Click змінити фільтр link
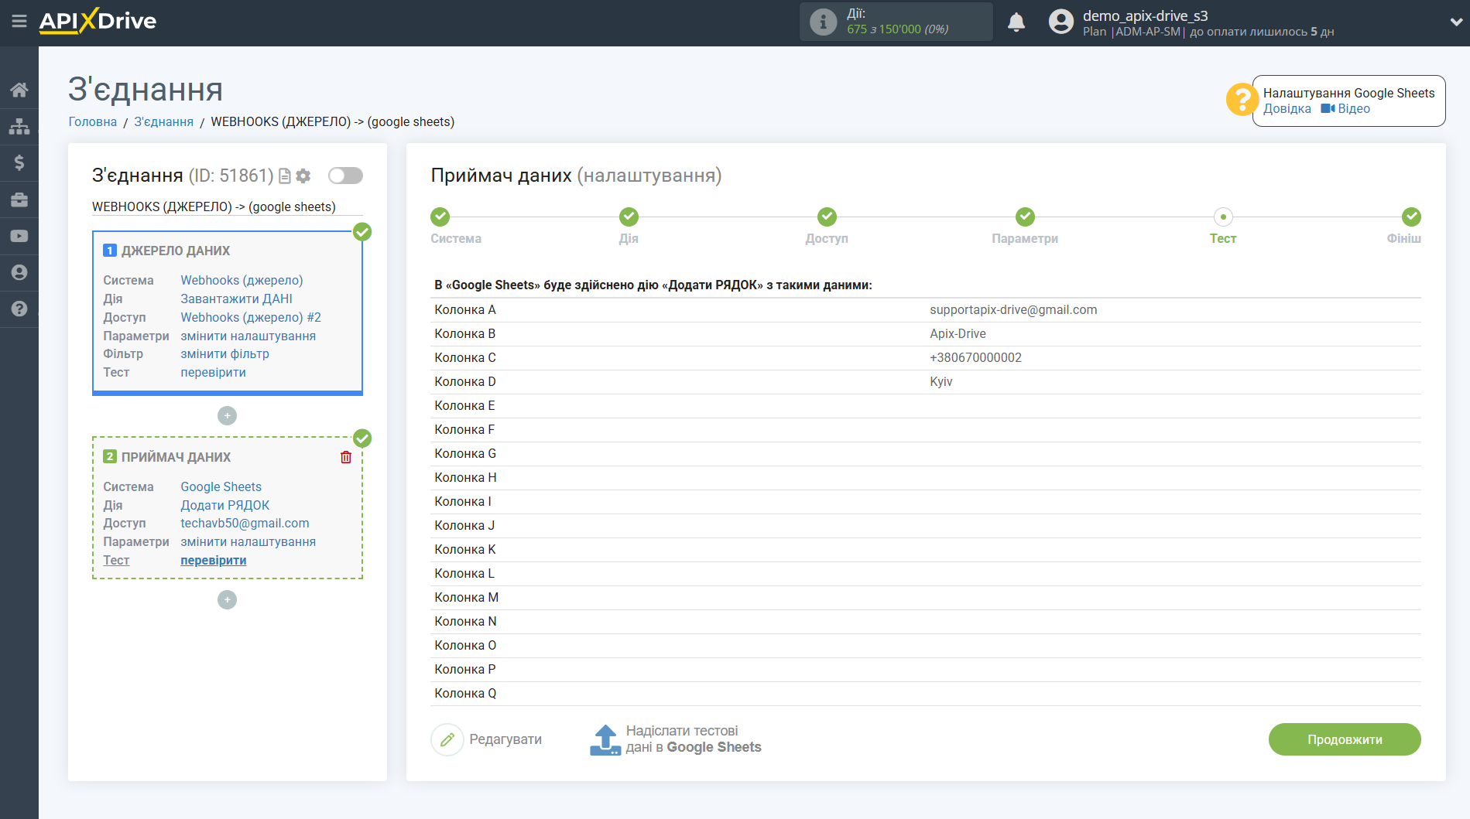Image resolution: width=1470 pixels, height=819 pixels. (x=224, y=353)
